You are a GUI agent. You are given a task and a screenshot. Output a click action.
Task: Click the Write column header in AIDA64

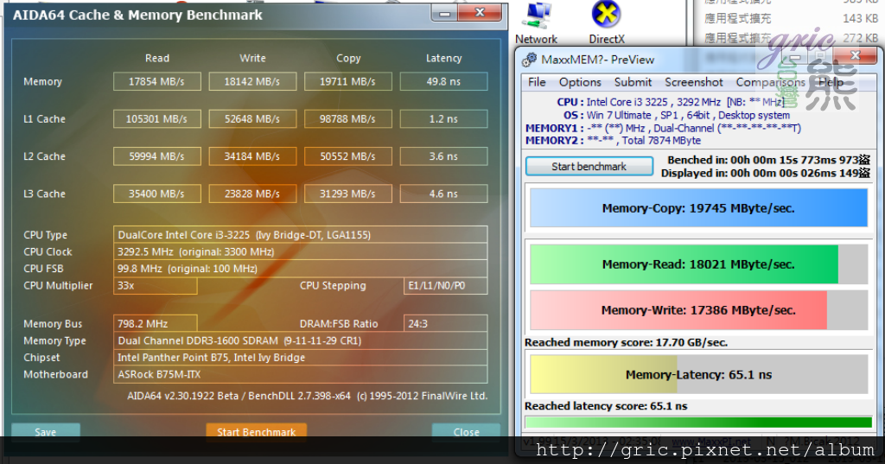tap(252, 58)
